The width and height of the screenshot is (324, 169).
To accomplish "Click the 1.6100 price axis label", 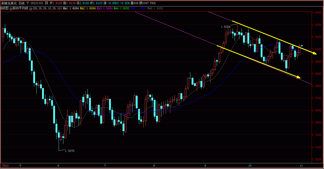I will coord(318,49).
